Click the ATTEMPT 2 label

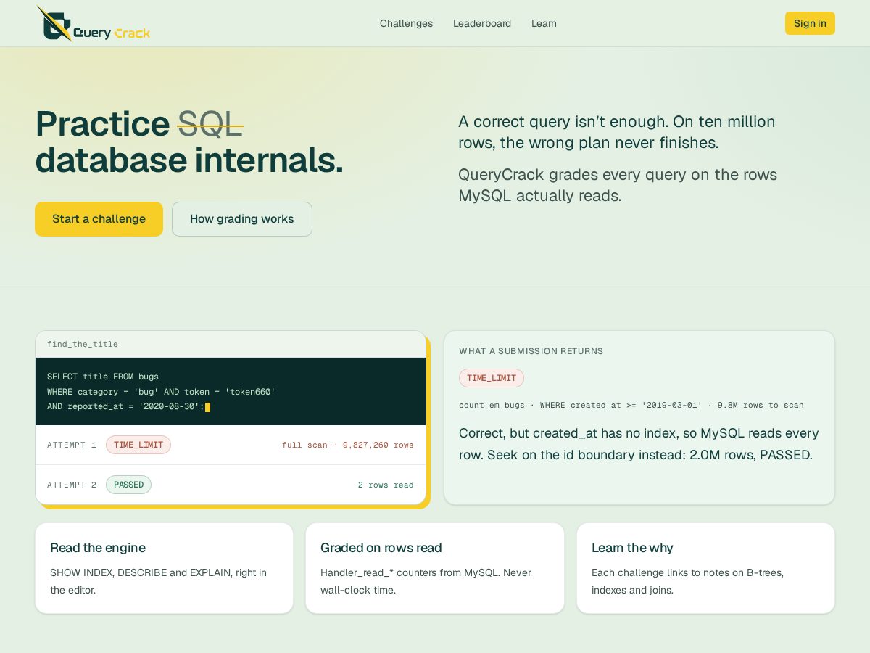click(72, 485)
